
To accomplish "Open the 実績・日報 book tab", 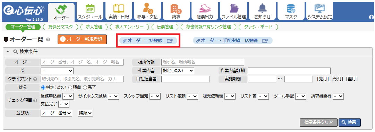I will coord(119,11).
